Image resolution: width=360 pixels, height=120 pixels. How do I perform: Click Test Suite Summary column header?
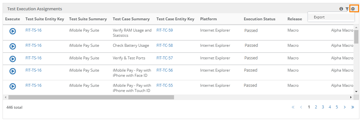click(x=88, y=19)
